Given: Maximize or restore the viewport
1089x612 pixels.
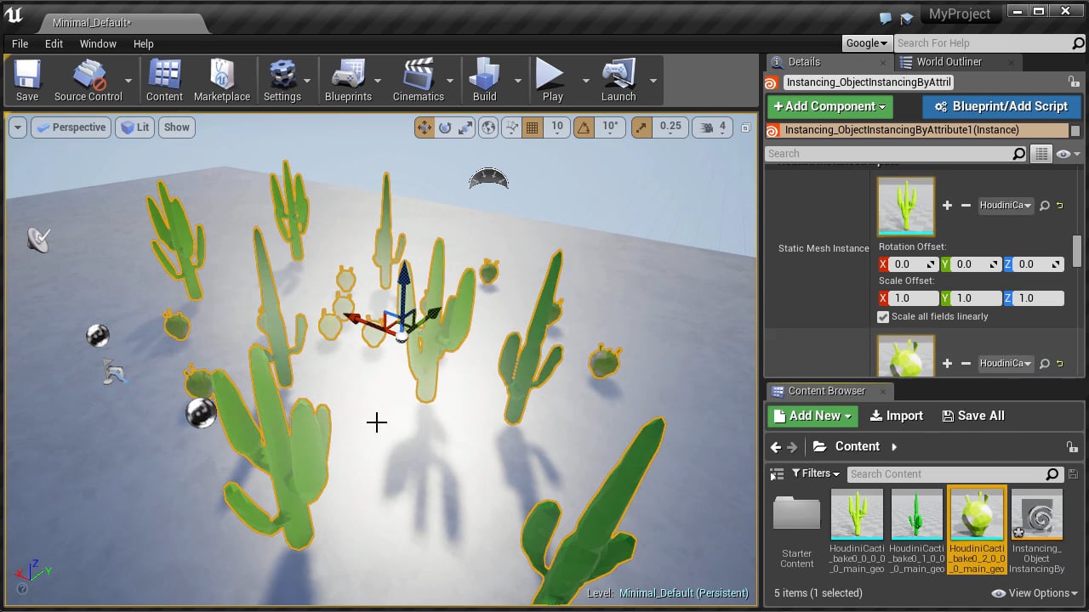Looking at the screenshot, I should tap(746, 127).
